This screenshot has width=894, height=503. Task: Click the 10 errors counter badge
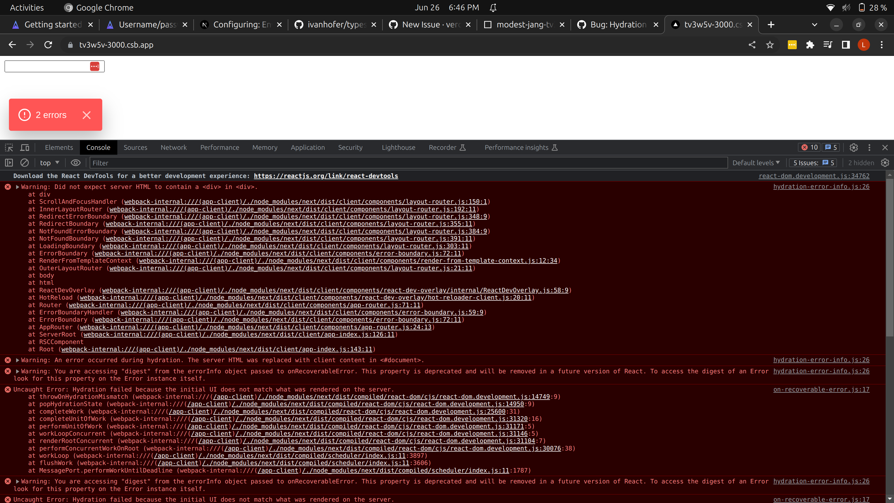809,147
